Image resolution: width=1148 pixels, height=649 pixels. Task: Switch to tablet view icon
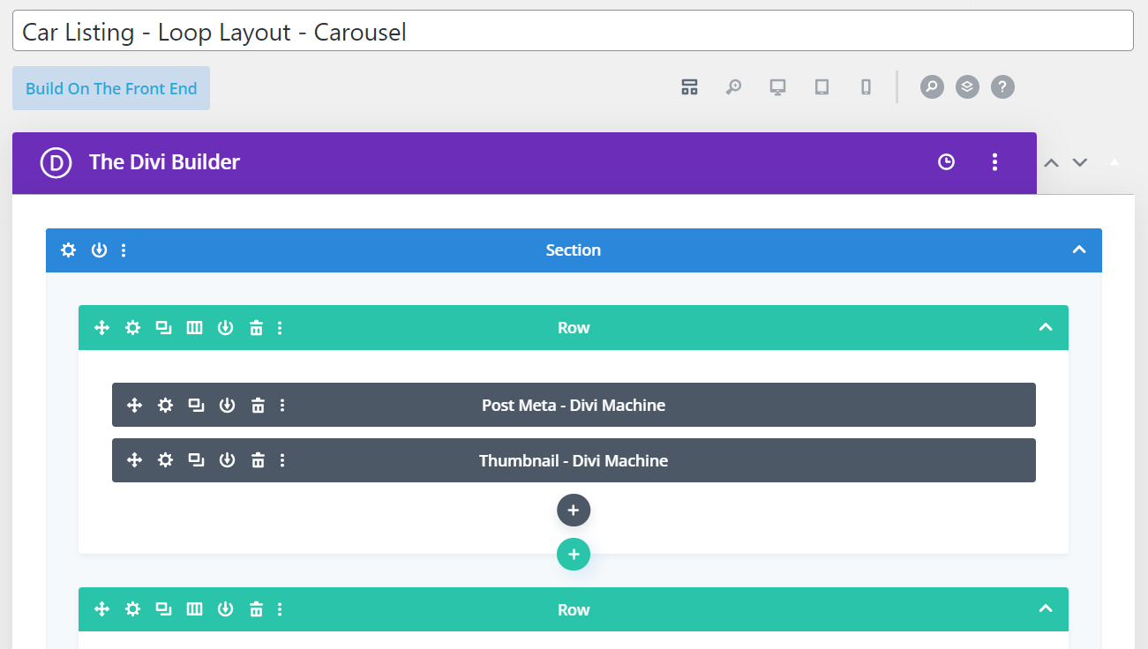click(x=822, y=86)
